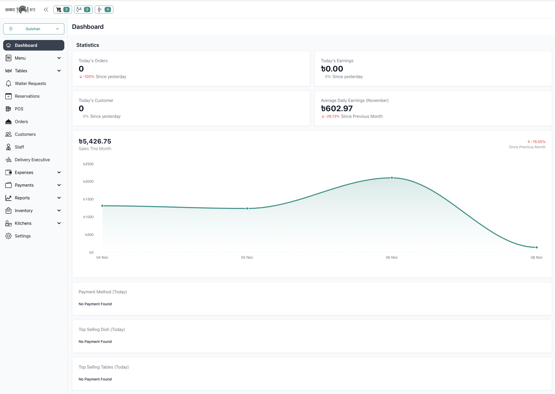The width and height of the screenshot is (555, 394).
Task: Open Customers from the sidebar
Action: click(25, 134)
